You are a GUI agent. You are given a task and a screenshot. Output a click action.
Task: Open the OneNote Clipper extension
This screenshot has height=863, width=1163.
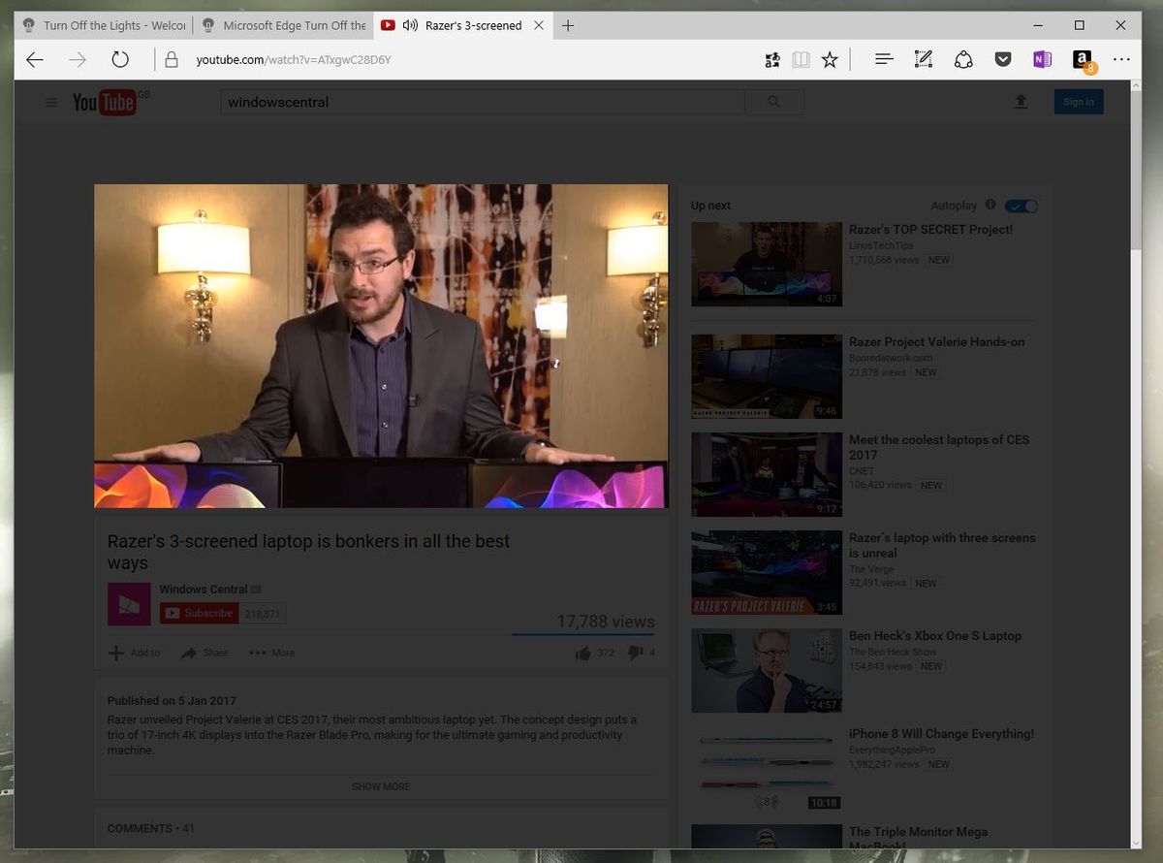tap(1042, 59)
